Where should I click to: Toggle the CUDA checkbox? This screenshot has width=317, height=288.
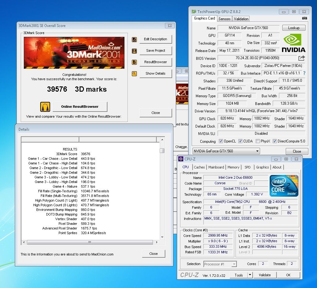[240, 141]
